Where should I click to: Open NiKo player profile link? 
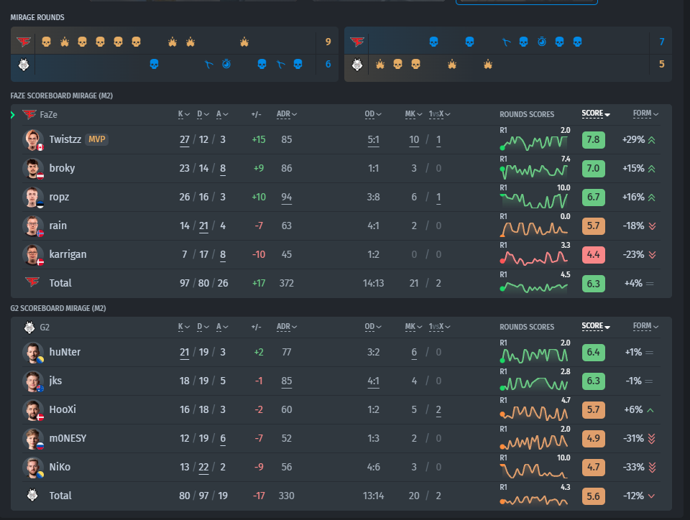pos(60,467)
